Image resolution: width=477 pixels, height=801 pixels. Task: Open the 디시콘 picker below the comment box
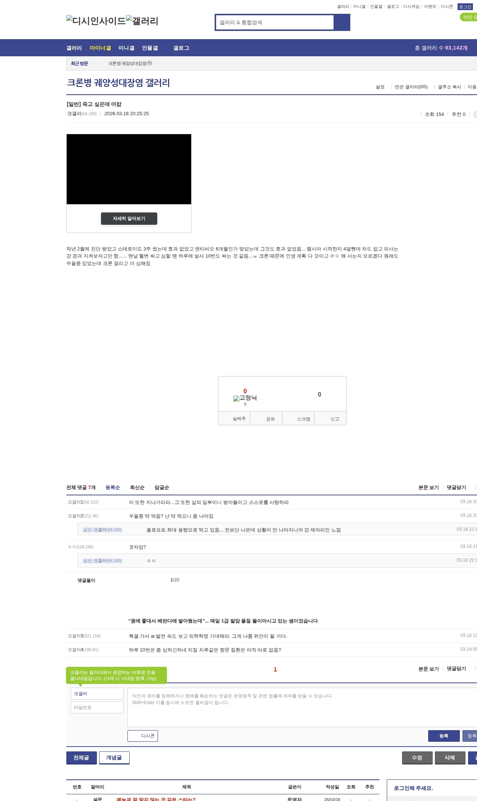point(143,736)
